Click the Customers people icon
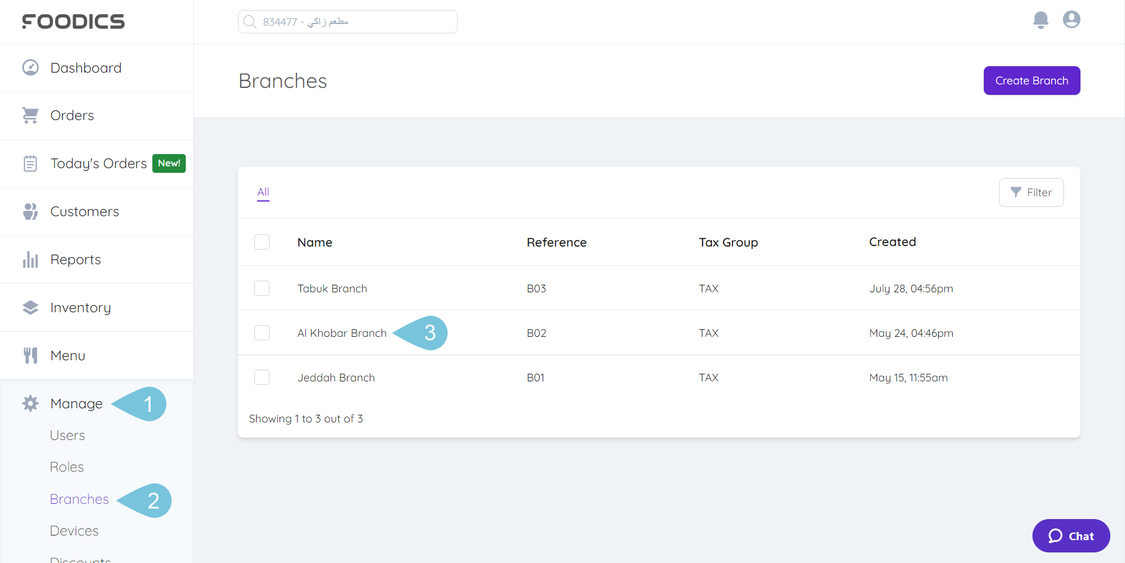The image size is (1125, 563). point(30,211)
